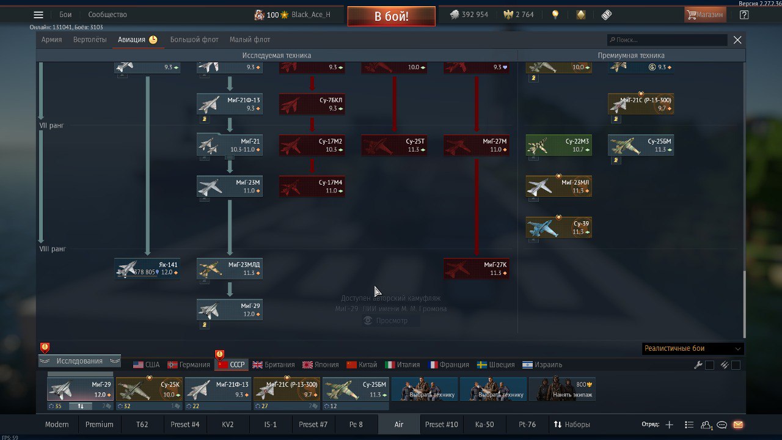782x440 pixels.
Task: Open the Магазин store
Action: click(x=705, y=15)
